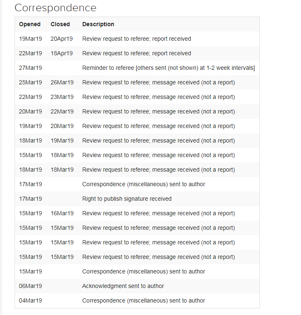Select the 27Mar19 opened date
The image size is (301, 315).
[x=30, y=68]
